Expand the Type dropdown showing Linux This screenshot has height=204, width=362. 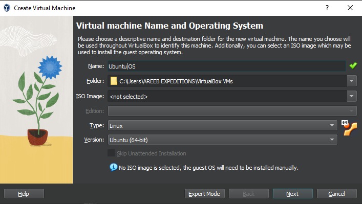pos(223,125)
